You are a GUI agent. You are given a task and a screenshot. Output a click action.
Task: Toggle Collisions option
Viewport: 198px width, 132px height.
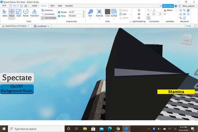point(47,10)
